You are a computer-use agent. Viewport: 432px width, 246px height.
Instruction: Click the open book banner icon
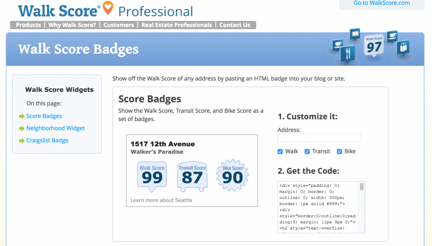[x=355, y=34]
